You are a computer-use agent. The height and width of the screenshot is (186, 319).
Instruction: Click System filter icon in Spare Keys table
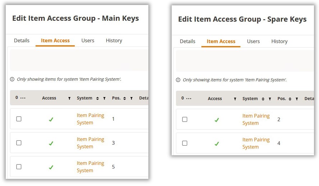pyautogui.click(x=270, y=99)
